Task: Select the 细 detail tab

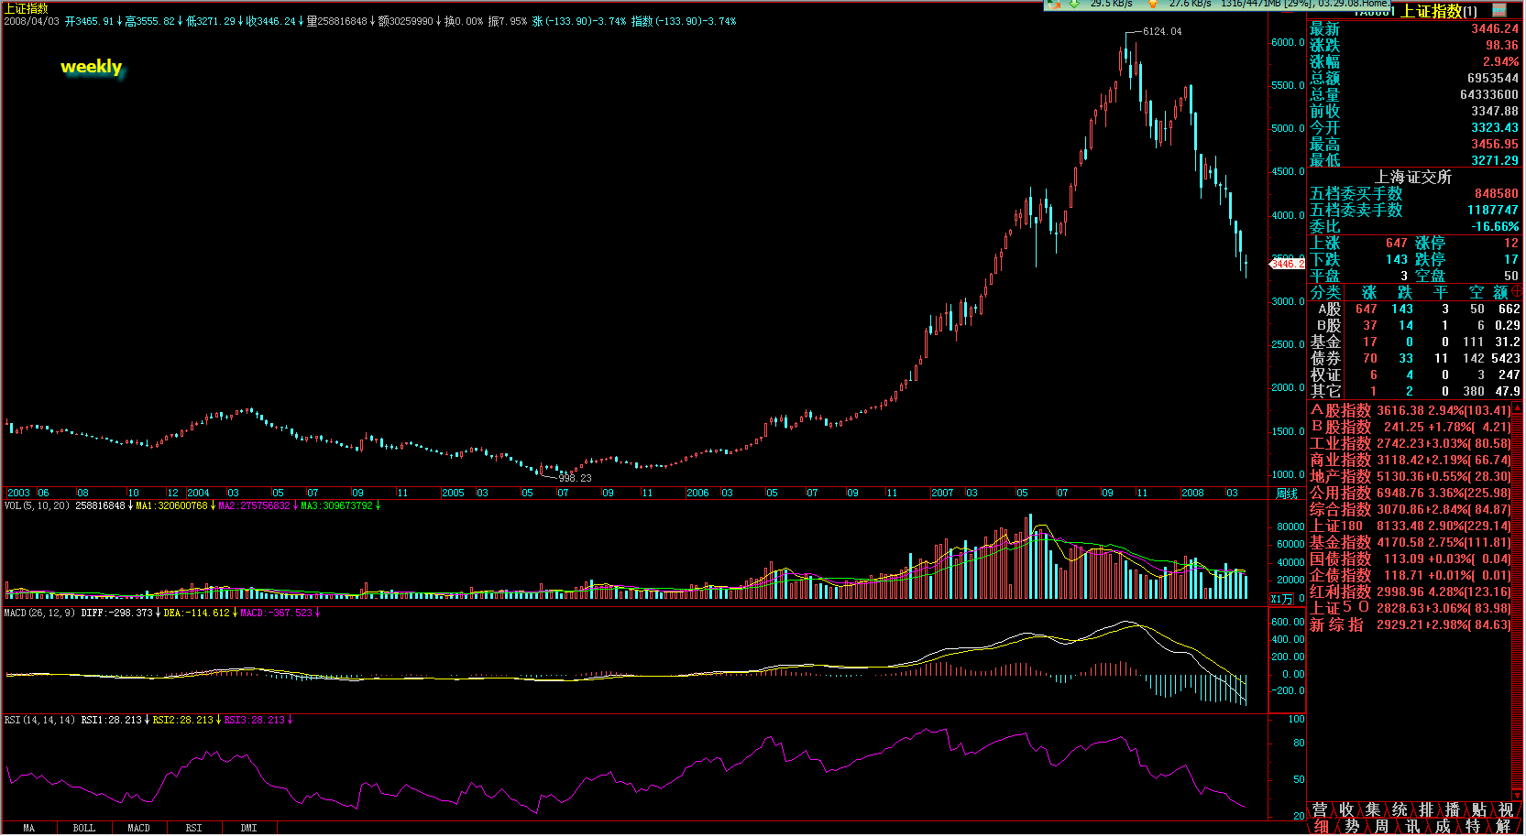Action: pyautogui.click(x=1322, y=826)
